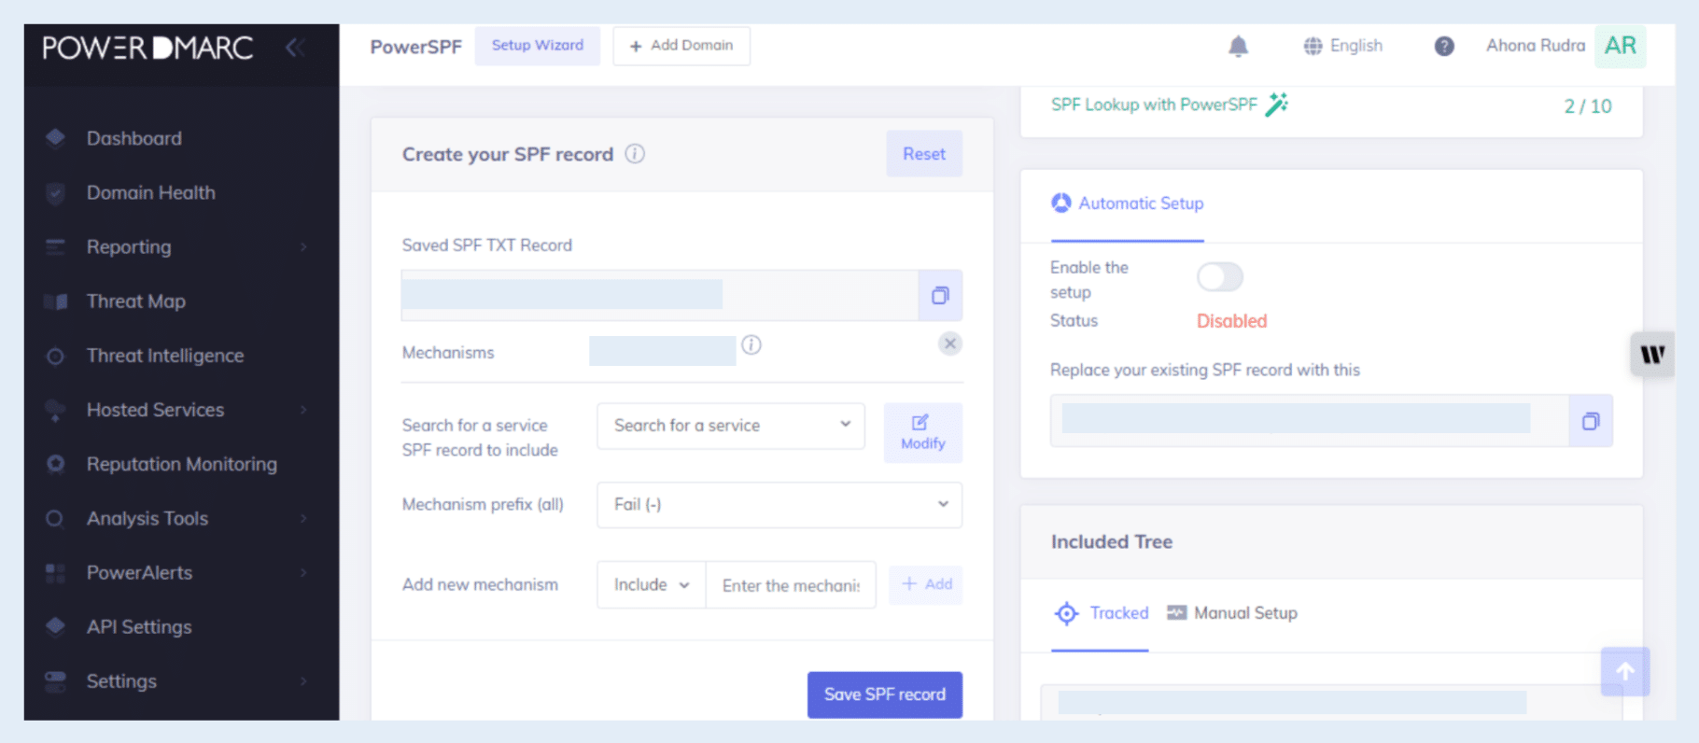Screen dimensions: 1699x743
Task: Click the Setup Wizard button
Action: click(x=538, y=46)
